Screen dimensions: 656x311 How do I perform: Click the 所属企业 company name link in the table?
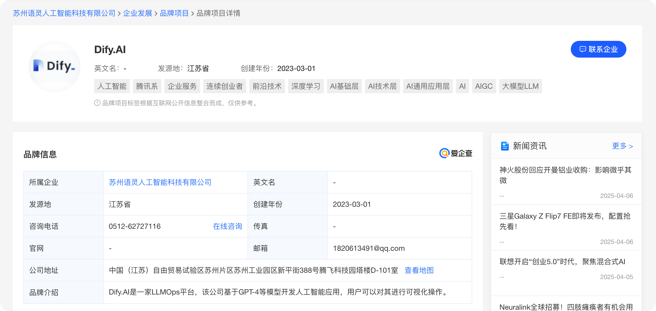click(160, 182)
